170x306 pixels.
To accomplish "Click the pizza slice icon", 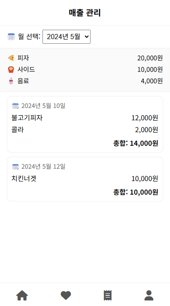I will (11, 58).
